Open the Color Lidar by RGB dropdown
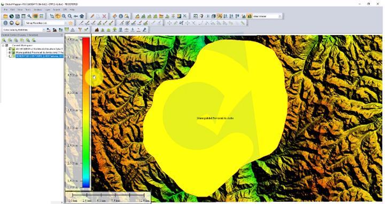Screen dimensions: 389x204 pyautogui.click(x=24, y=30)
